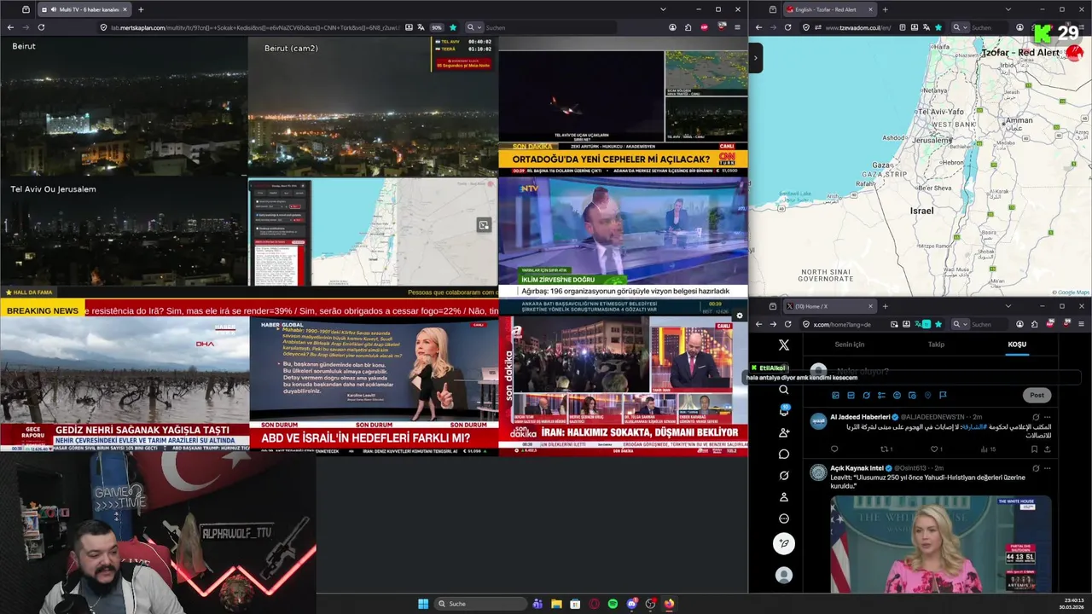List all tabs in Multi TV window
Image resolution: width=1092 pixels, height=614 pixels.
(x=663, y=9)
